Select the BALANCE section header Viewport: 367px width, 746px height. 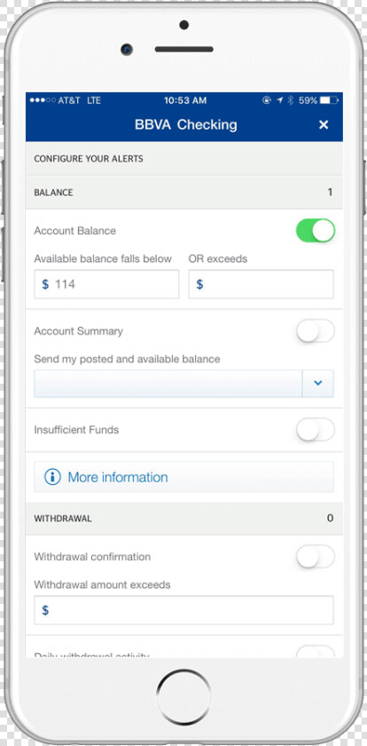click(x=183, y=193)
